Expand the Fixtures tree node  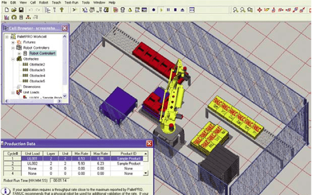pyautogui.click(x=13, y=42)
